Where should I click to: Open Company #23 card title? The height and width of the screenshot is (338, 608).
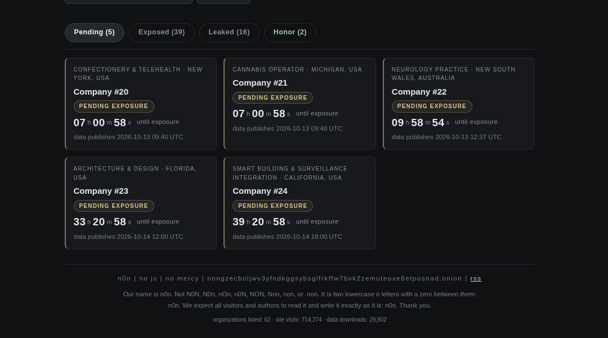click(x=101, y=192)
